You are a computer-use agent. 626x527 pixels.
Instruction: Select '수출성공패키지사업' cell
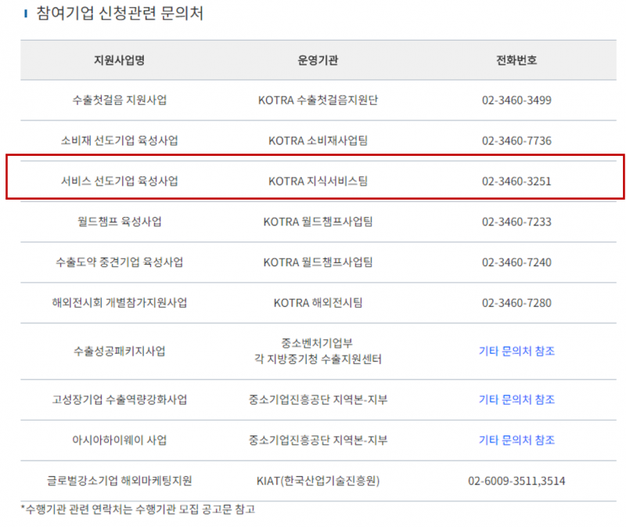point(120,351)
